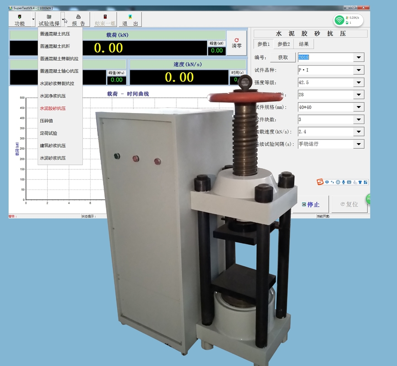Click the 峰值(MPa) value 0.00
Screen dimensions: 397x366
point(116,80)
